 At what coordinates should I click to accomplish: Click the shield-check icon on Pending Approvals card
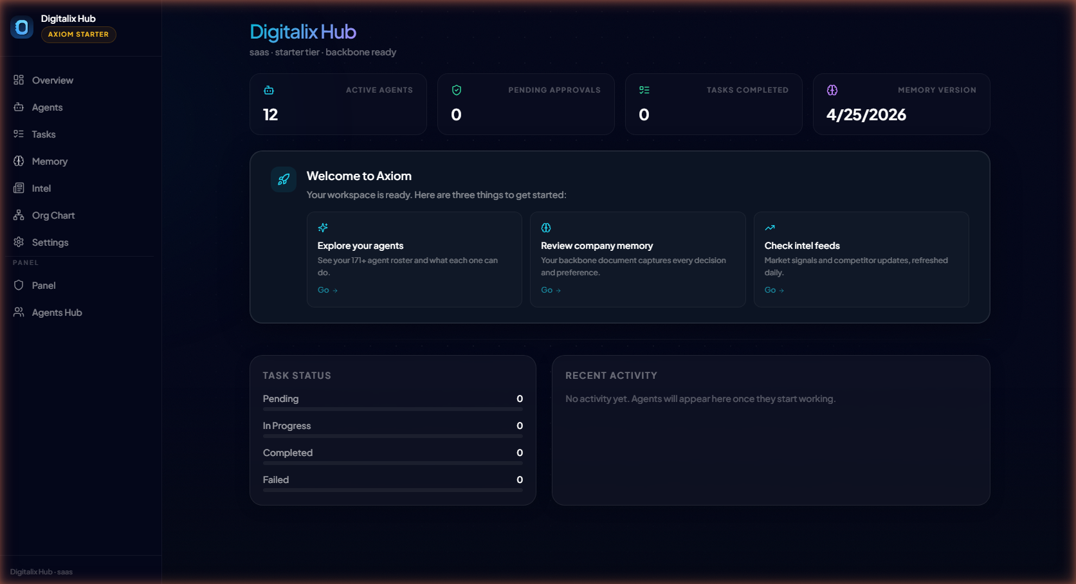coord(457,90)
